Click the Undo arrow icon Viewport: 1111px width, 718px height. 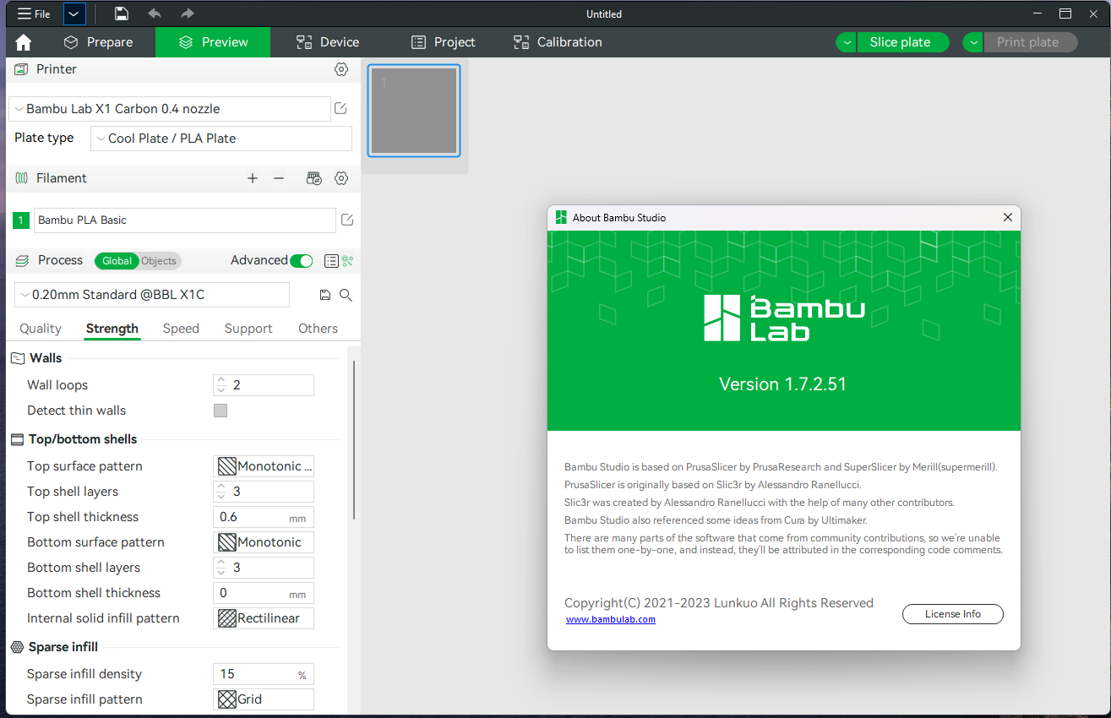[155, 14]
